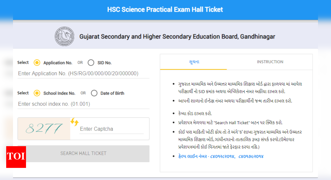The height and width of the screenshot is (180, 331).
Task: Select the School Index No. radio button
Action: (x=37, y=93)
